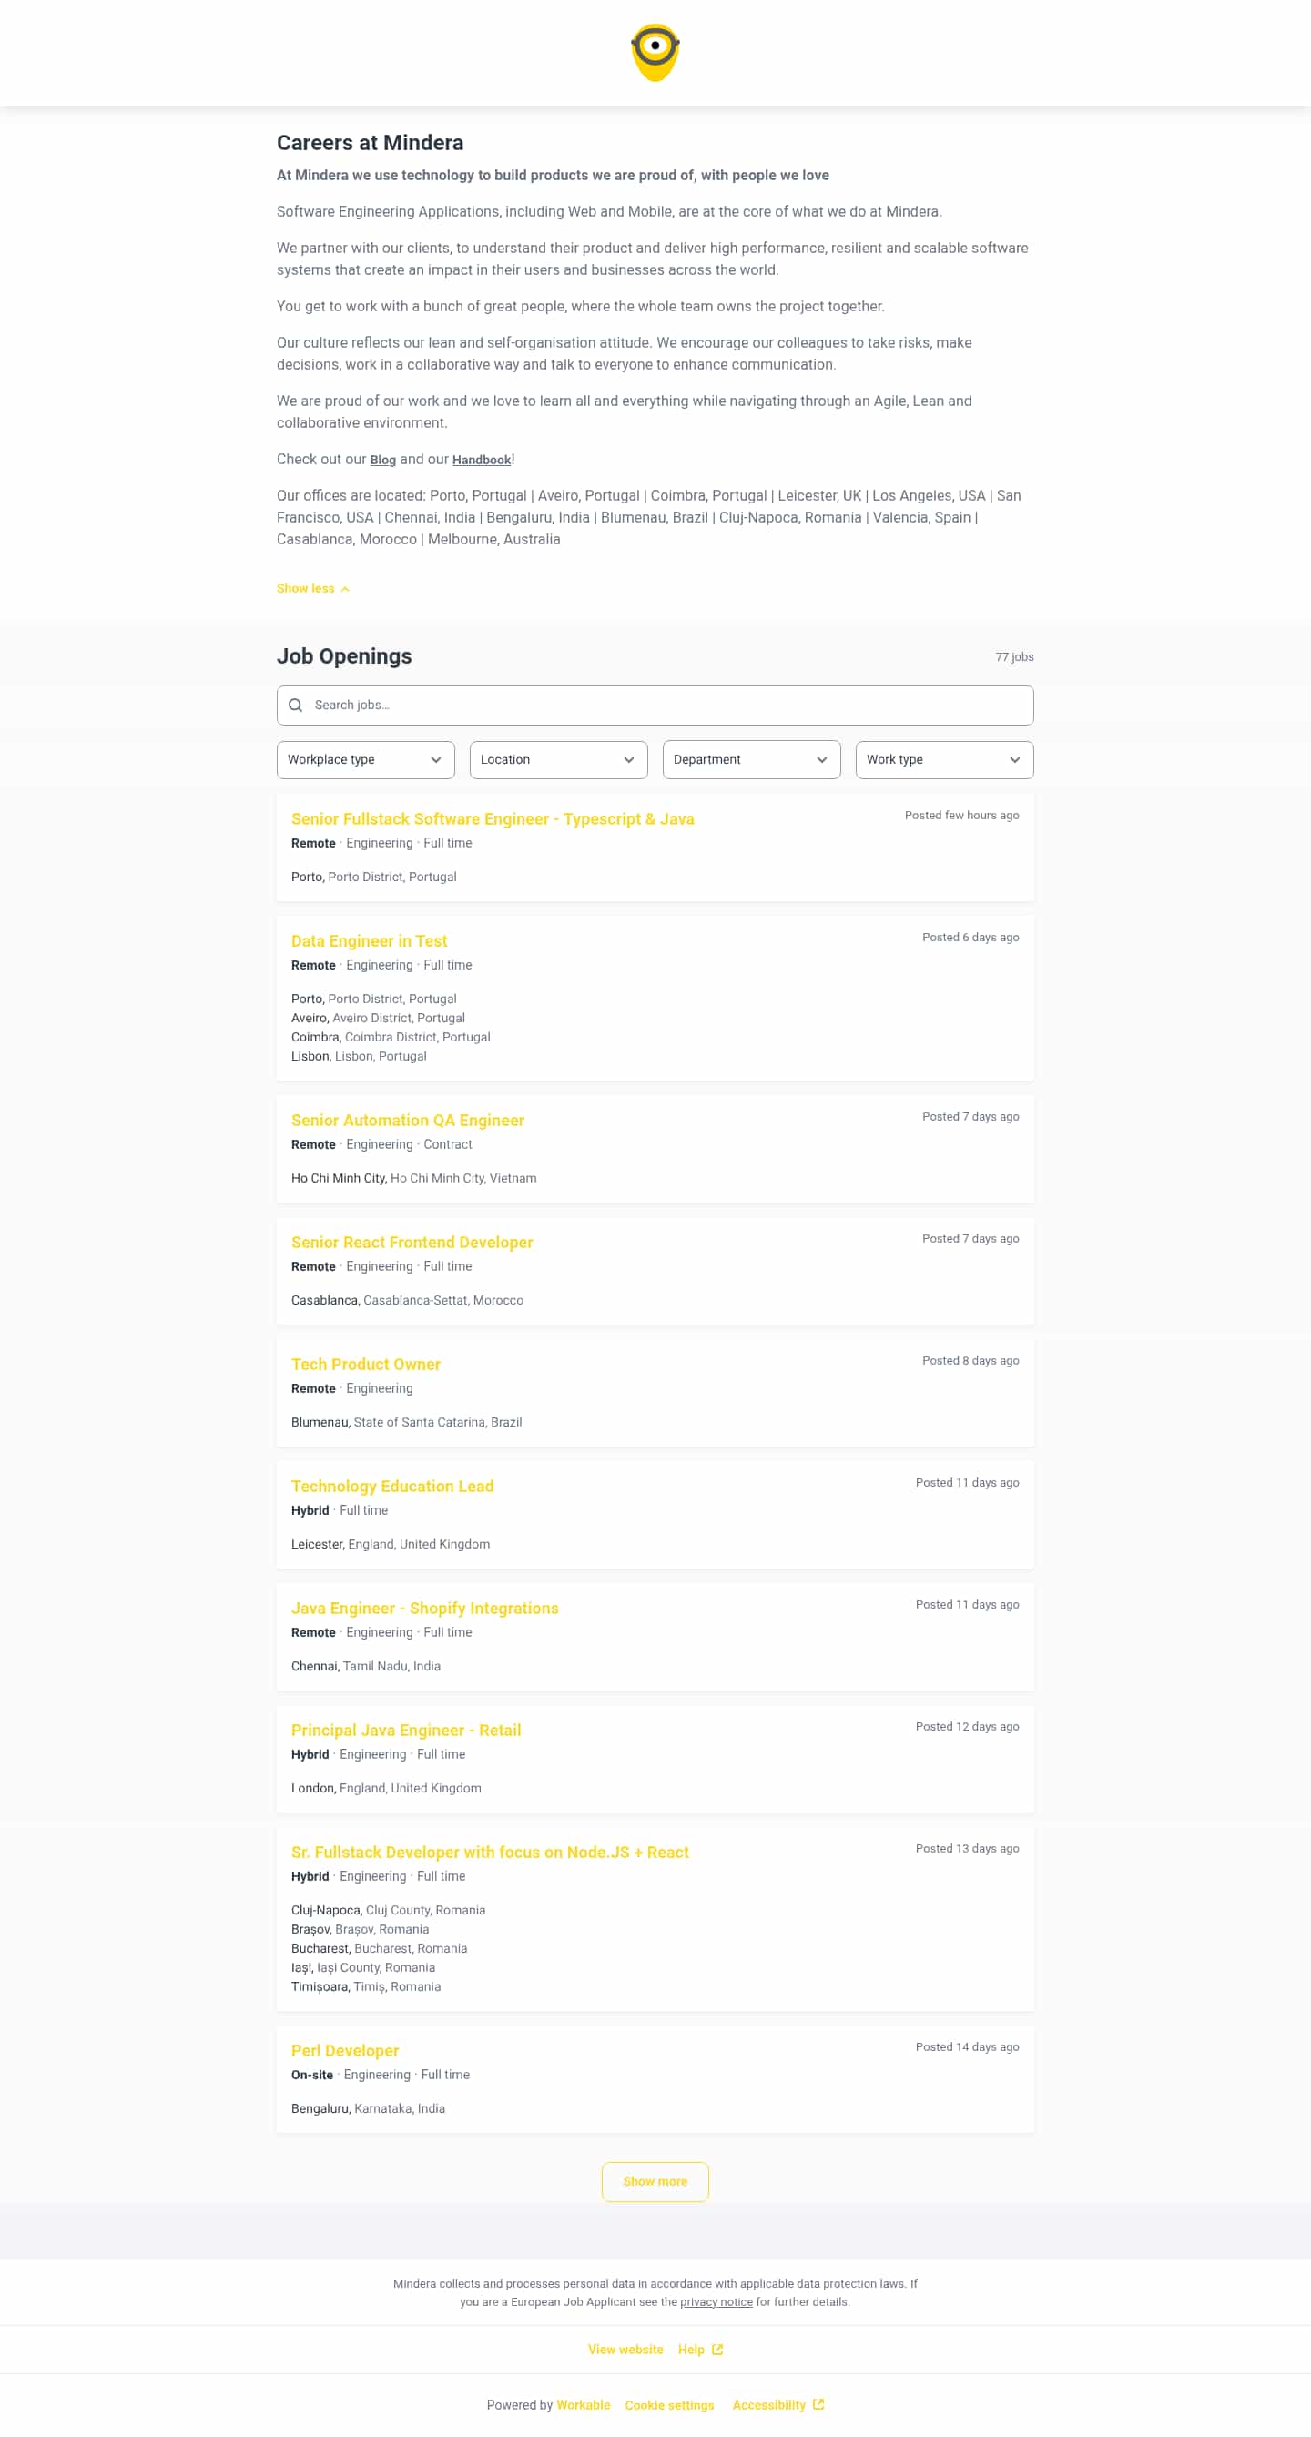Click Hybrid label on Technology Education Lead
The image size is (1311, 2437).
click(x=310, y=1511)
